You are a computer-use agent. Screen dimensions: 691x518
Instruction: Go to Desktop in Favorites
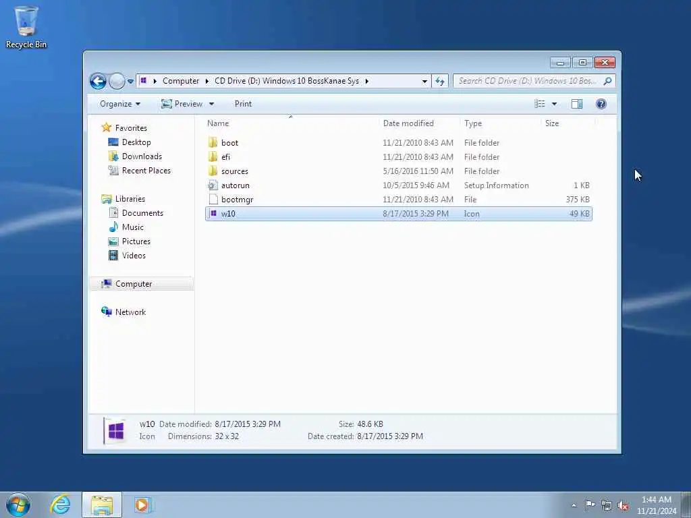pyautogui.click(x=136, y=142)
